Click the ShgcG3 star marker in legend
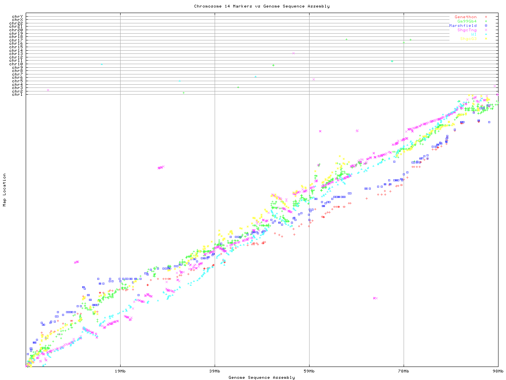Screen dimensions: 506x380 486,39
